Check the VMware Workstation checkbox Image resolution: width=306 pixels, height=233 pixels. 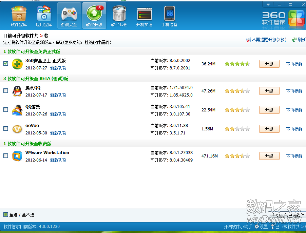point(6,156)
